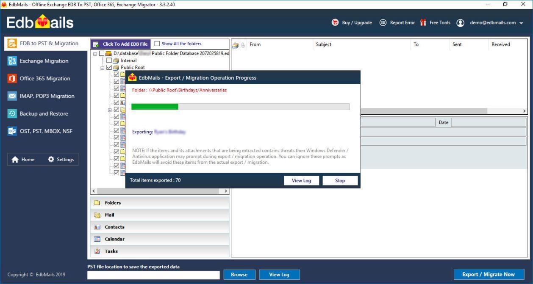This screenshot has width=533, height=284.
Task: Click the user account avatar icon
Action: 461,23
